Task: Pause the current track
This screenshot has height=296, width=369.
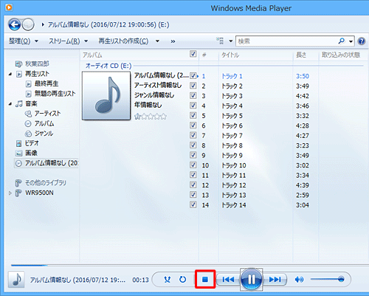Action: click(251, 280)
